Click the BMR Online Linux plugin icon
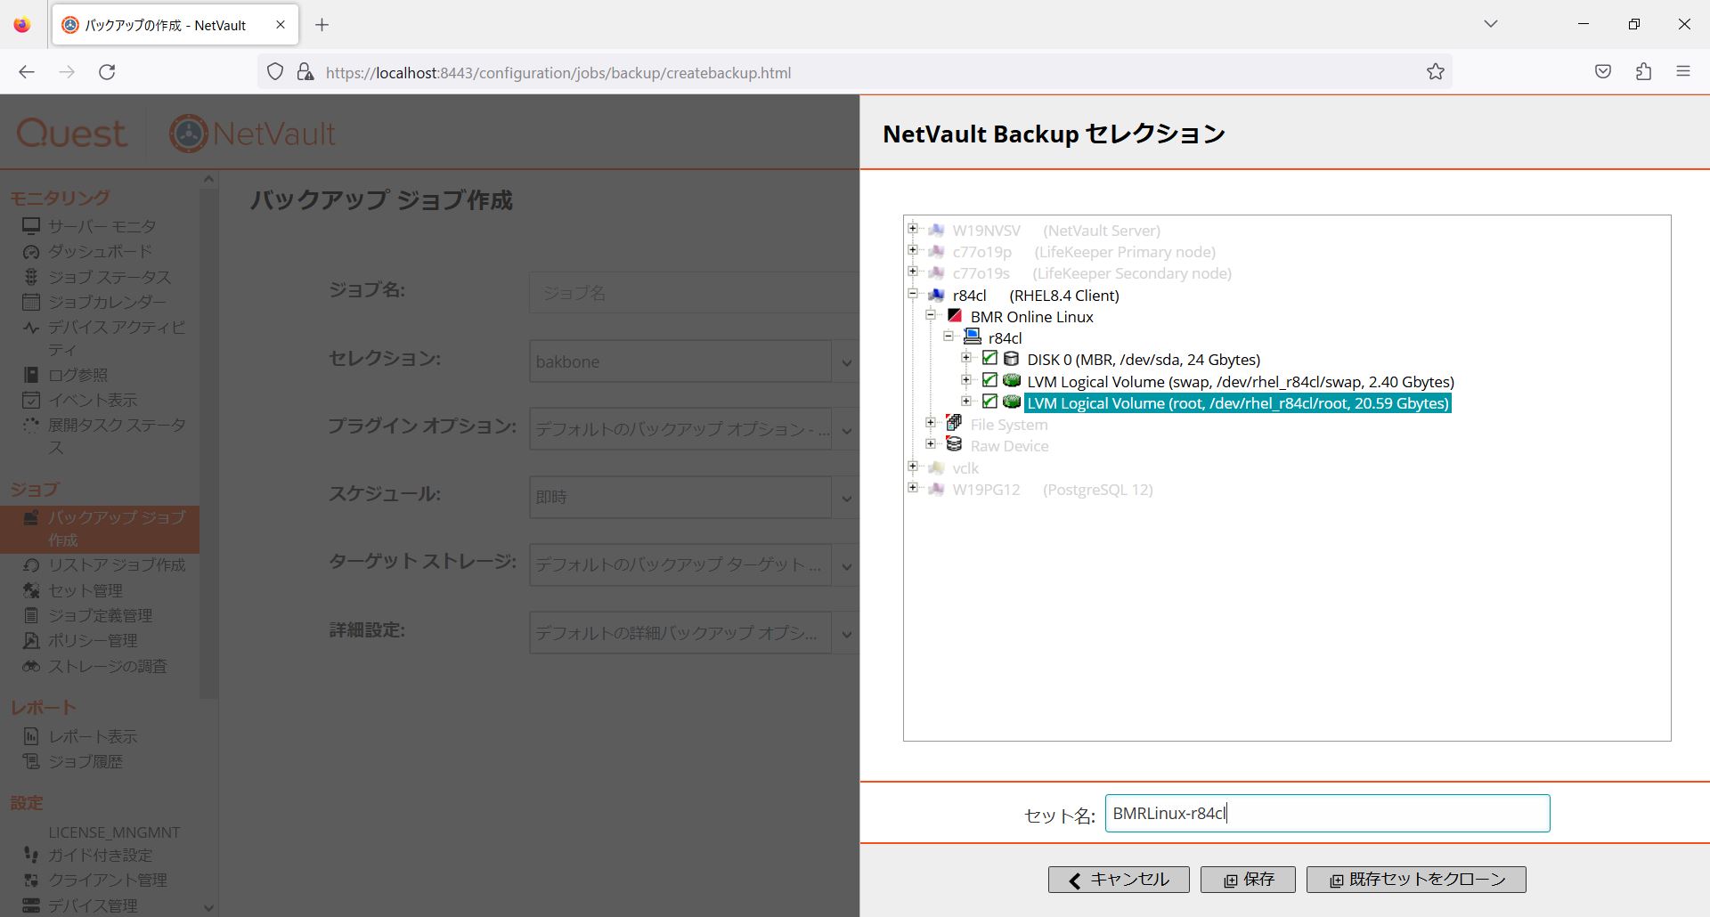The image size is (1710, 917). (955, 315)
